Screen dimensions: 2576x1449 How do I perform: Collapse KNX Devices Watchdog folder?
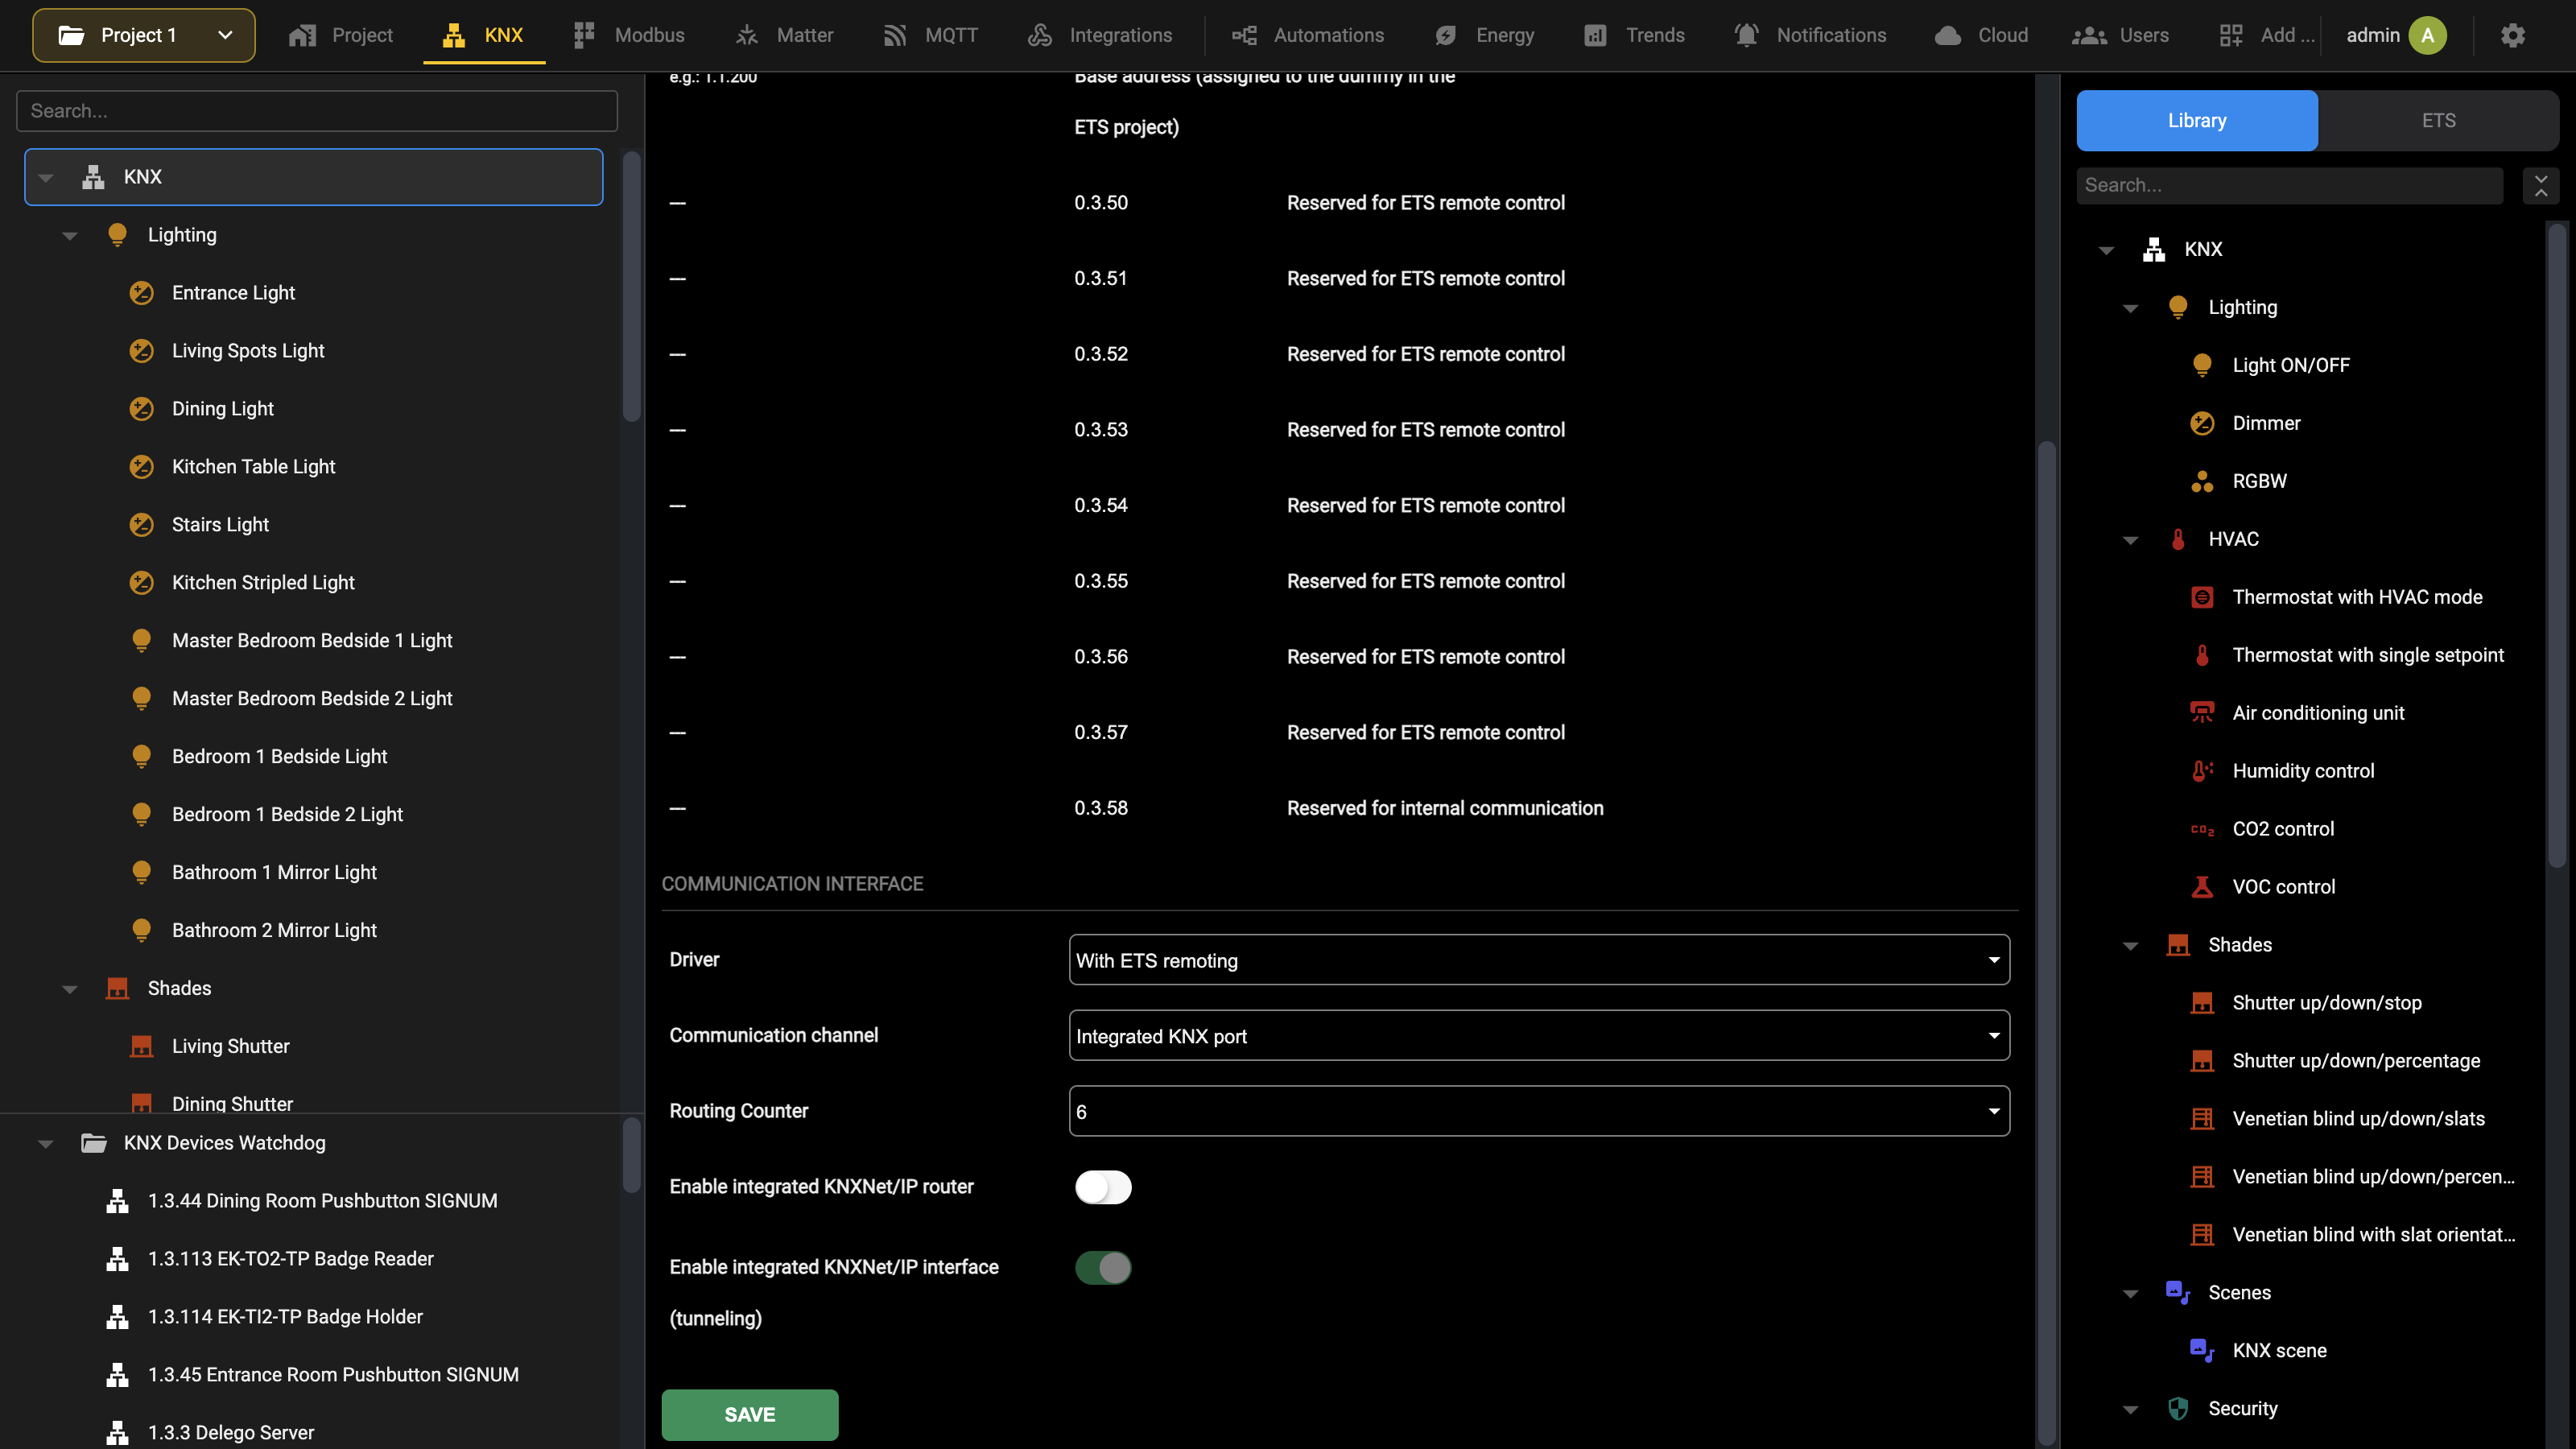(x=46, y=1144)
